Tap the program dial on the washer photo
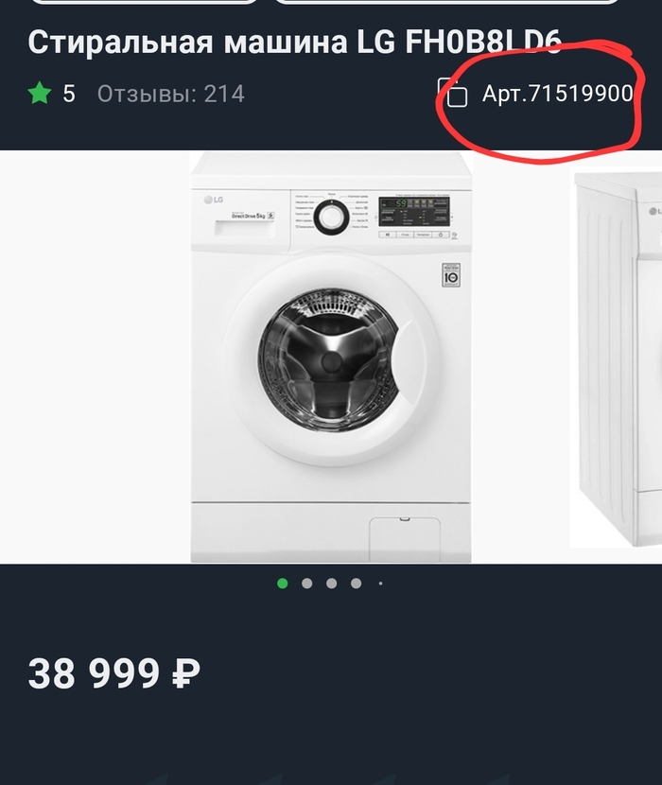The height and width of the screenshot is (785, 662). (x=330, y=217)
